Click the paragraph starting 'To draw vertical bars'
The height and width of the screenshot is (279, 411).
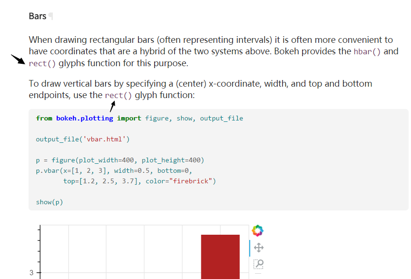pyautogui.click(x=201, y=89)
